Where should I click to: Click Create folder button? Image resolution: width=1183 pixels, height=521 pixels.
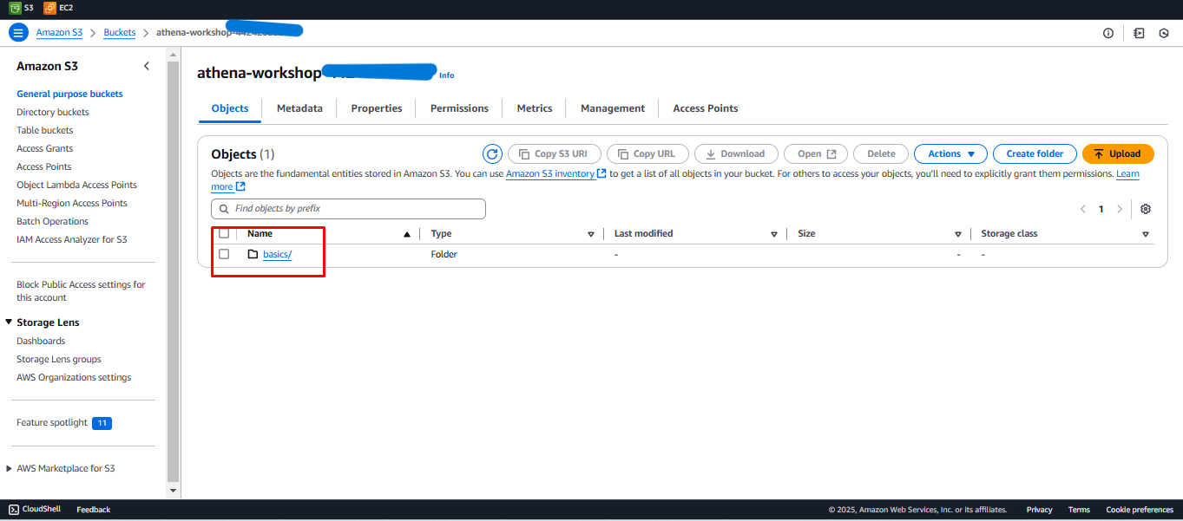(x=1034, y=154)
